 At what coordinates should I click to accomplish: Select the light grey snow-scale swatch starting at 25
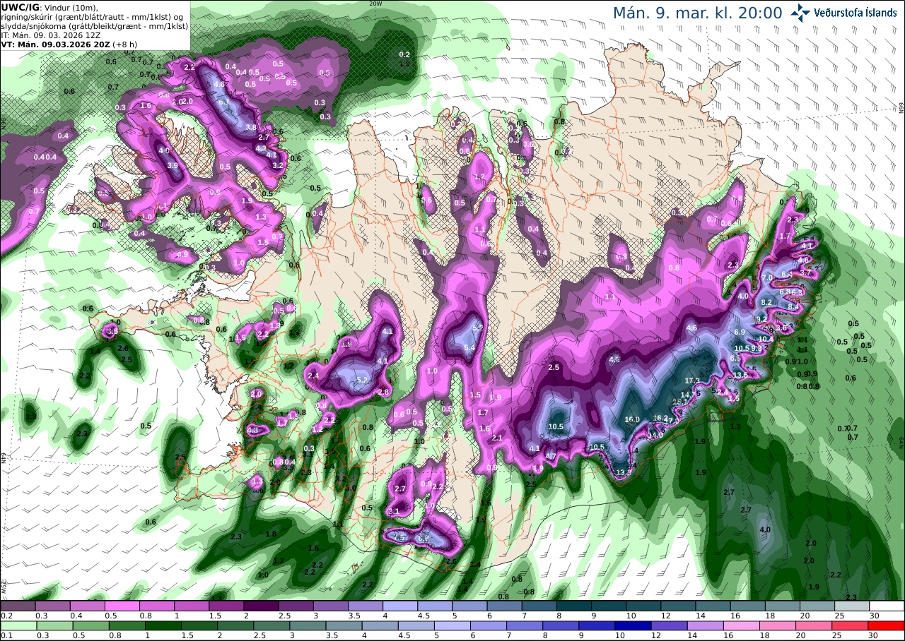coord(853,606)
